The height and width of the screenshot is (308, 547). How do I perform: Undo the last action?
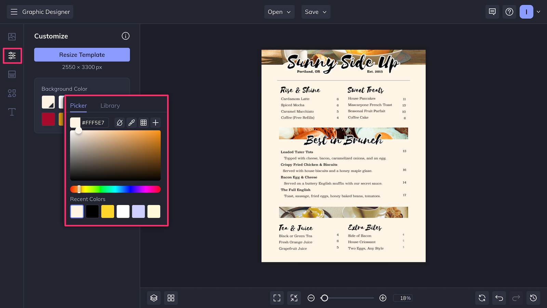[x=499, y=298]
